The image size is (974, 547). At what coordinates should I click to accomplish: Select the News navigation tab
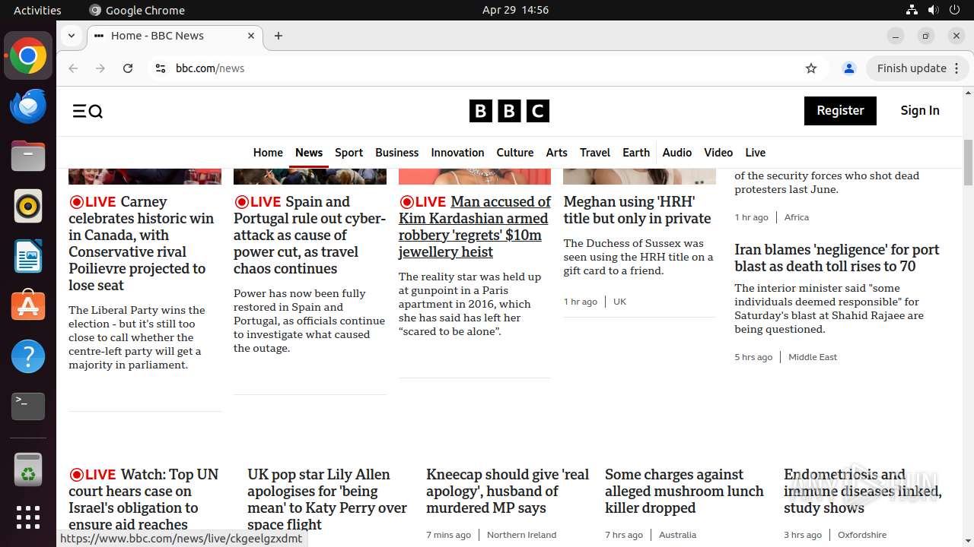[309, 153]
